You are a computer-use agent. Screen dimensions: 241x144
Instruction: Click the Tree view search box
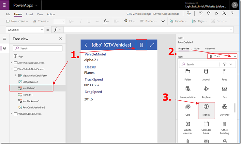click(38, 48)
